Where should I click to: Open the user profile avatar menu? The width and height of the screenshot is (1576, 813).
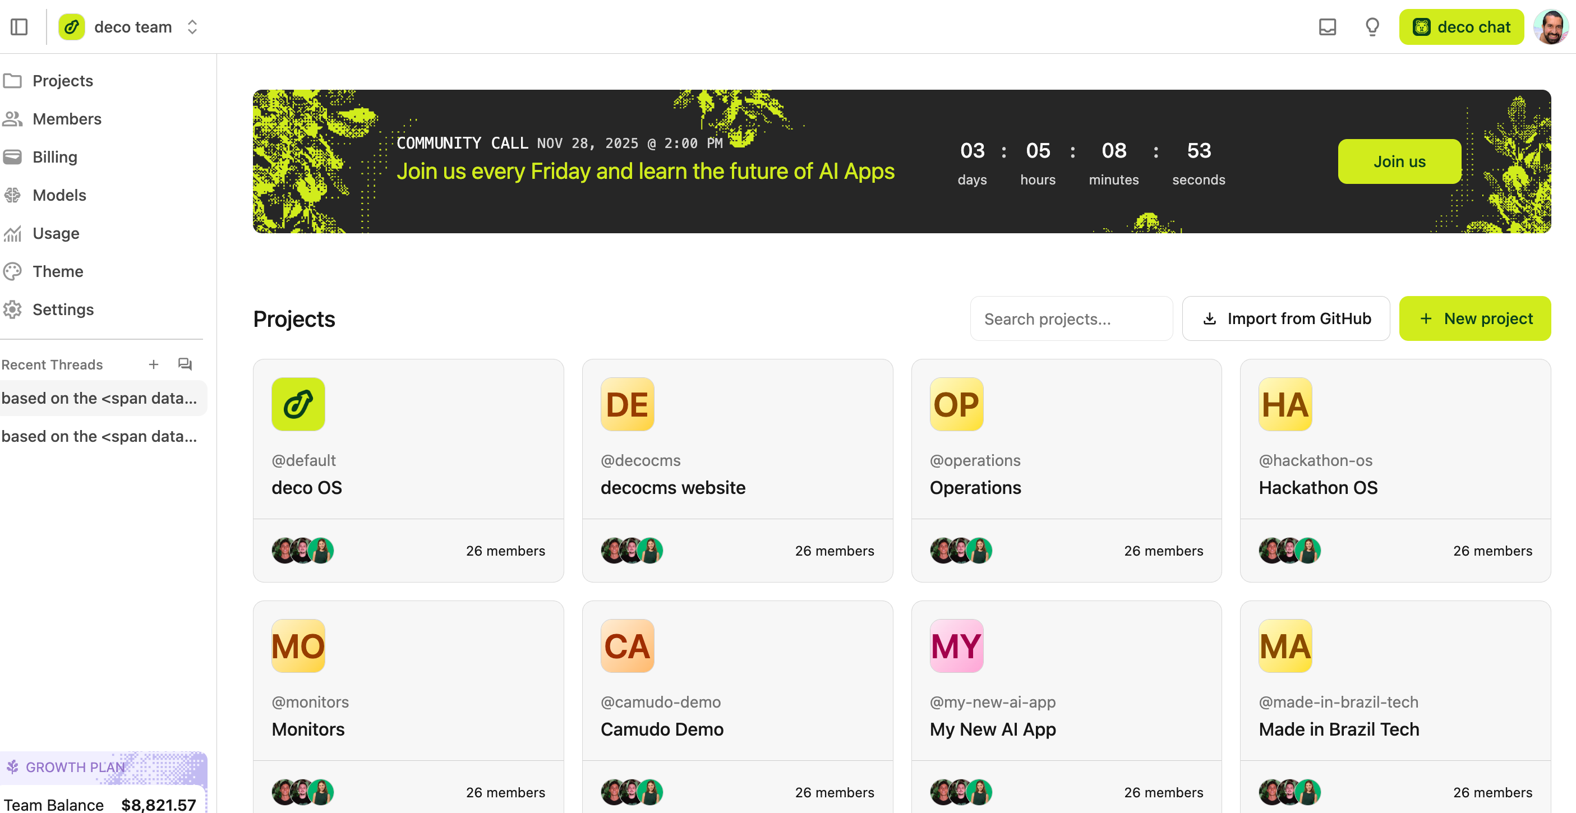point(1551,27)
